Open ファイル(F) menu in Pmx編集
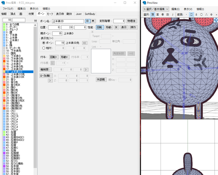218x175 pixels. pos(8,9)
